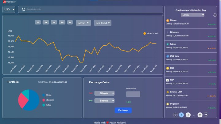This screenshot has width=221, height=124.
Task: Click the BNB coin icon
Action: (x=168, y=68)
